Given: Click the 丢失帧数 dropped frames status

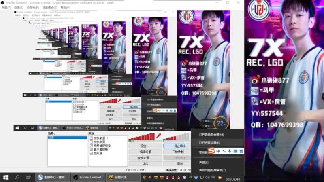Looking at the screenshot, I should tap(179, 170).
